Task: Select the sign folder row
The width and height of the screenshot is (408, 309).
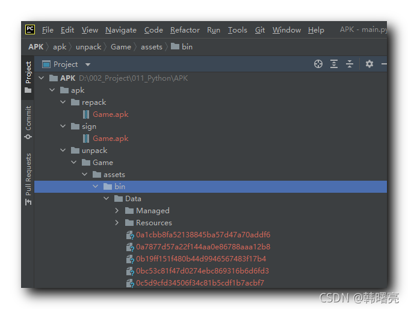Action: pos(211,126)
